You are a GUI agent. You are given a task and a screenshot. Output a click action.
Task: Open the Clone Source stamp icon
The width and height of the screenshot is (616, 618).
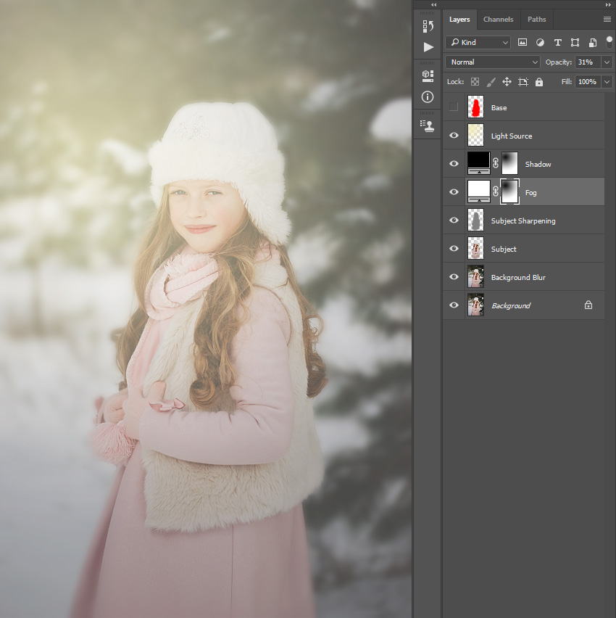(428, 125)
